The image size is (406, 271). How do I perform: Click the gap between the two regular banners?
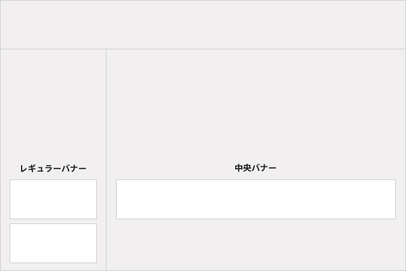(x=53, y=222)
